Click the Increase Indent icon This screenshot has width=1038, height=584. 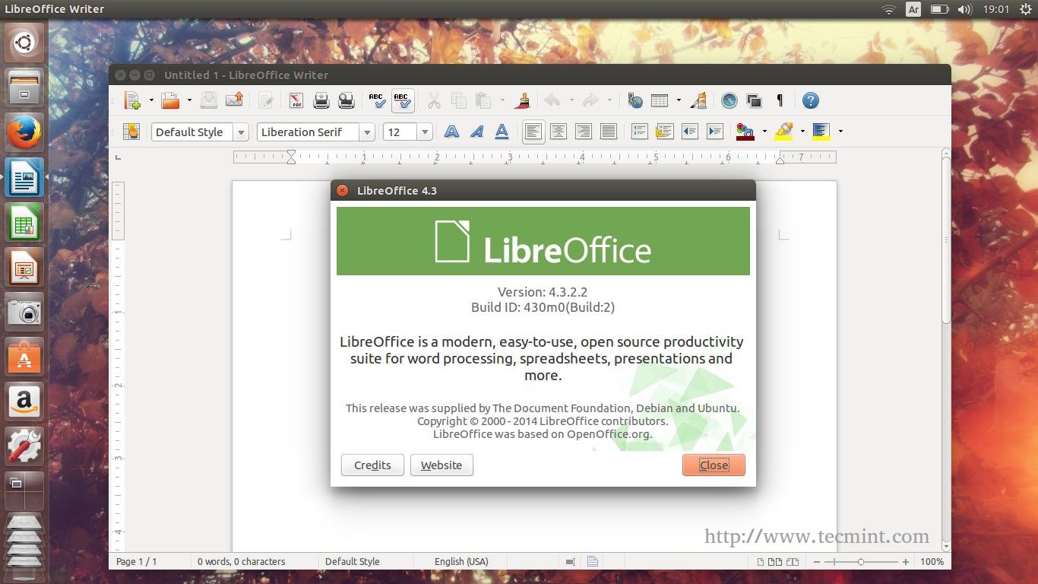point(715,132)
